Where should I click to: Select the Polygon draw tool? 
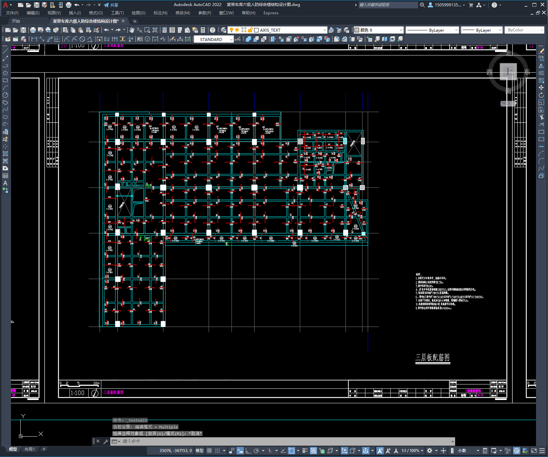[5, 73]
